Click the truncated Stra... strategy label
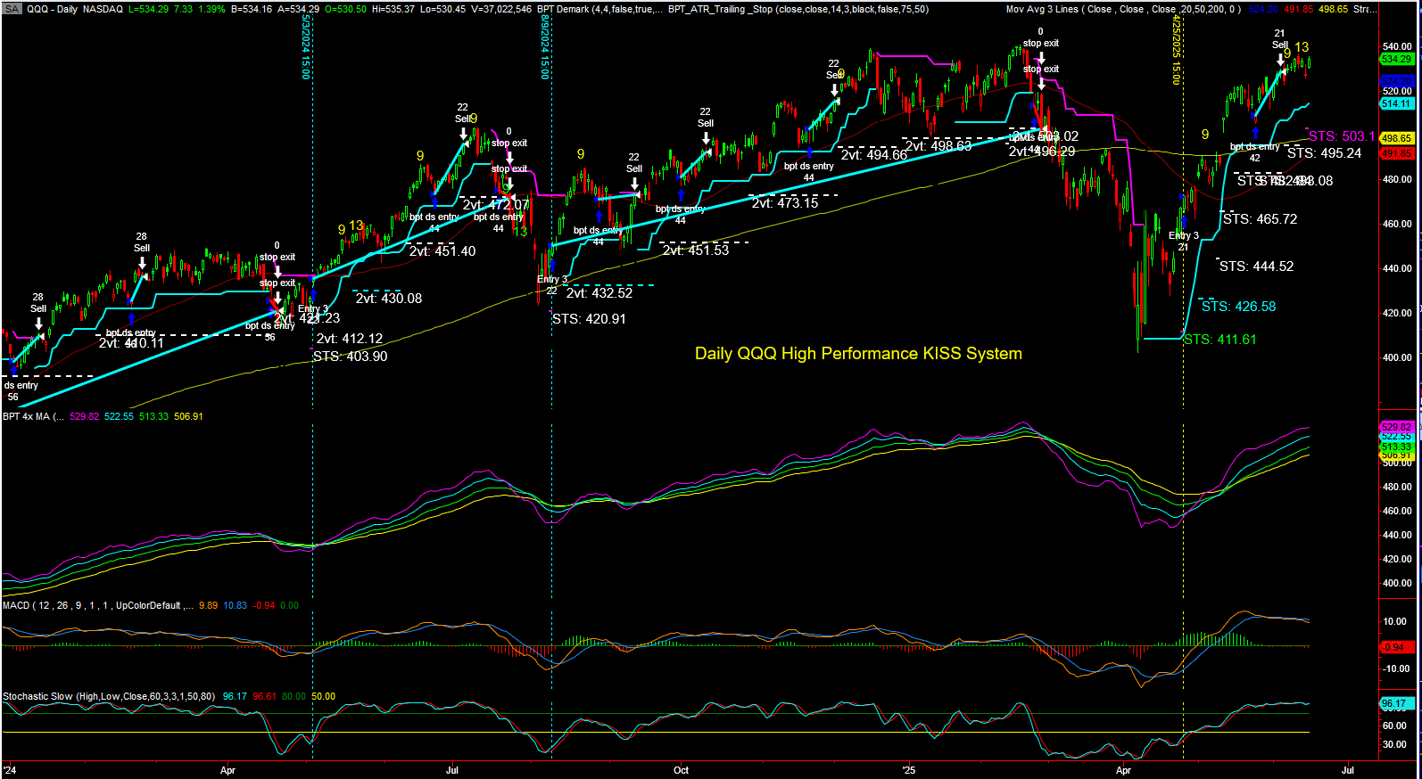This screenshot has height=779, width=1422. pos(1365,9)
